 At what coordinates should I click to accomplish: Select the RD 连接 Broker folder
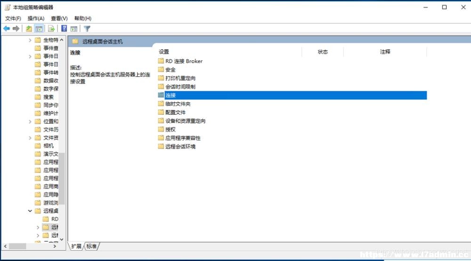[180, 61]
